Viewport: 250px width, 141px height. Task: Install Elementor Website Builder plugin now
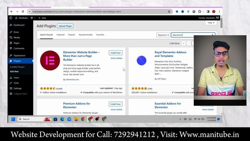pyautogui.click(x=116, y=53)
